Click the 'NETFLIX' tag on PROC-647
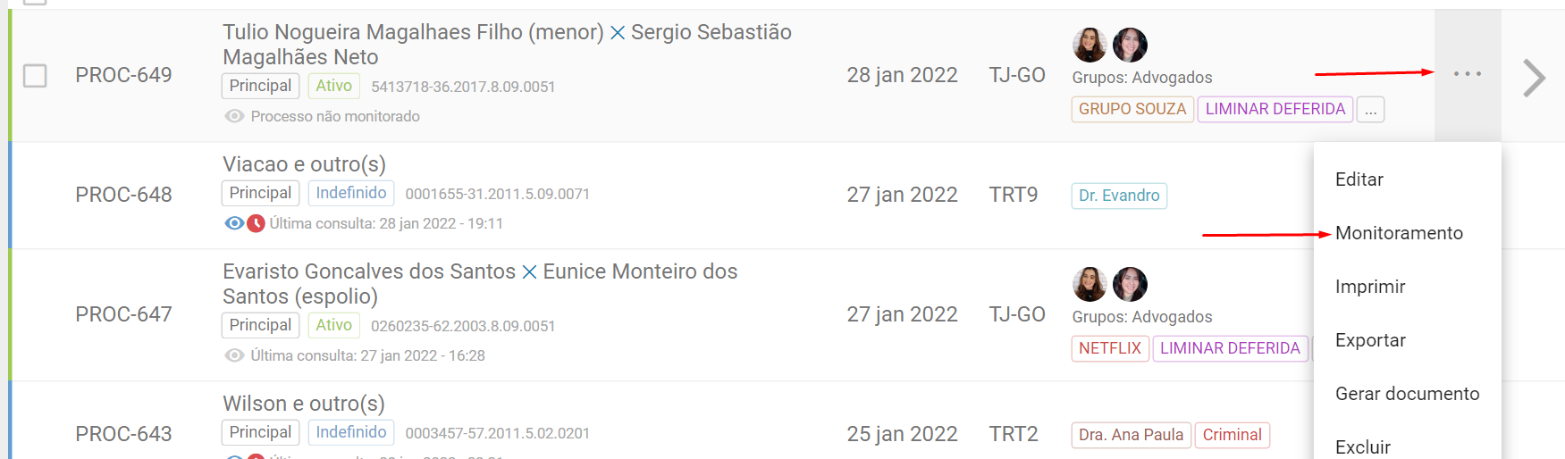The height and width of the screenshot is (459, 1565). [1109, 348]
